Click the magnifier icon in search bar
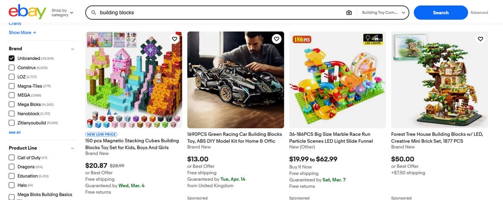 93,13
